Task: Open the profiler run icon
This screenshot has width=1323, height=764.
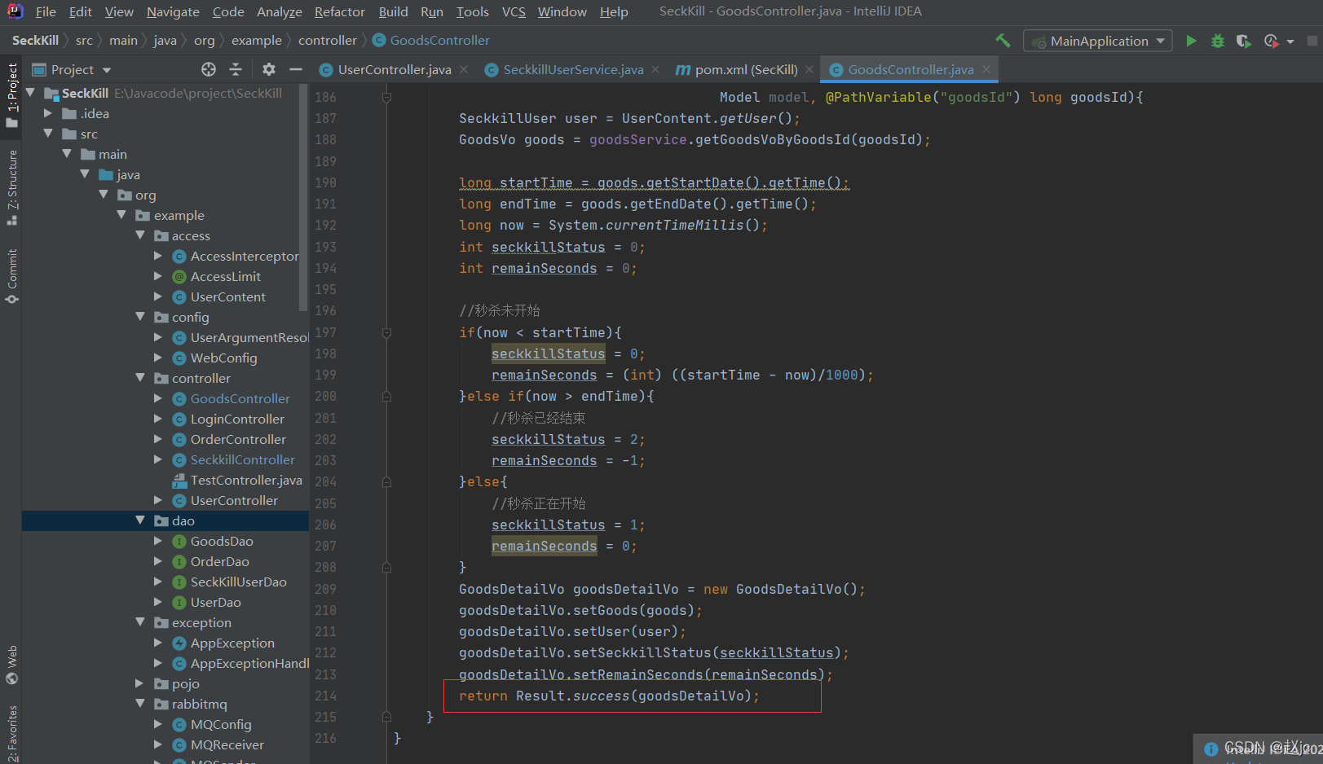Action: pyautogui.click(x=1271, y=41)
